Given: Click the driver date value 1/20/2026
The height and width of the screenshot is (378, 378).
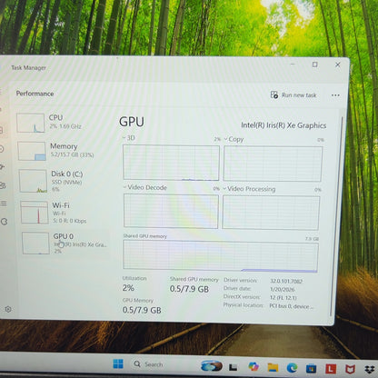Looking at the screenshot, I should pyautogui.click(x=283, y=289).
